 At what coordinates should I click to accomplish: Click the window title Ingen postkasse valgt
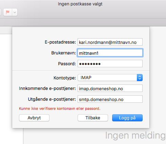click(x=80, y=4)
